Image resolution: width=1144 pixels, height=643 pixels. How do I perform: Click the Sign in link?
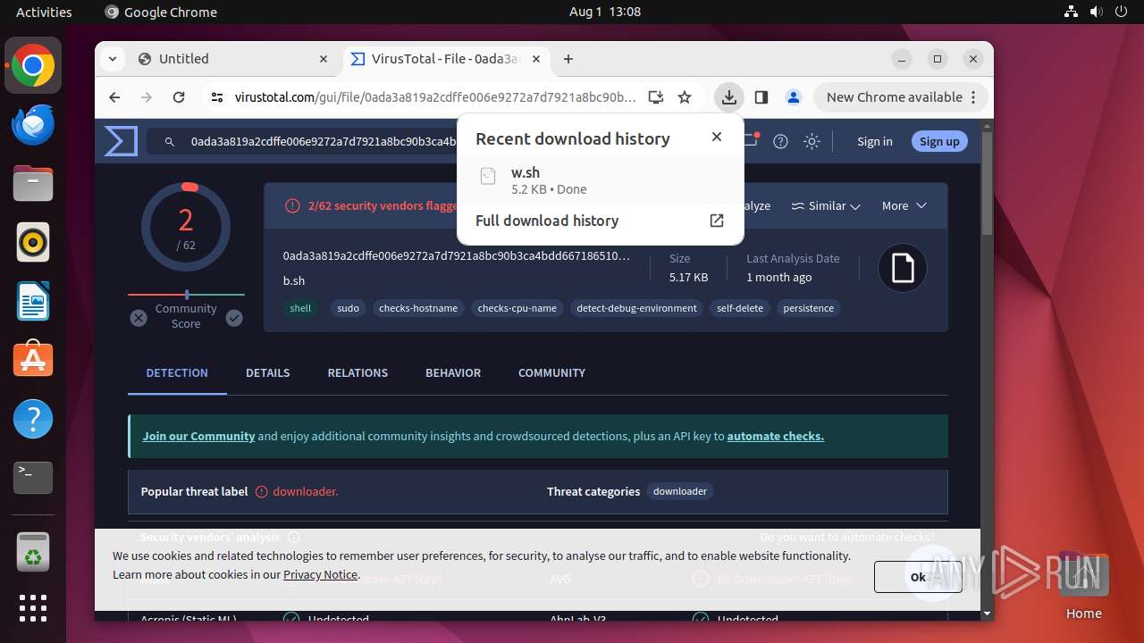click(875, 141)
